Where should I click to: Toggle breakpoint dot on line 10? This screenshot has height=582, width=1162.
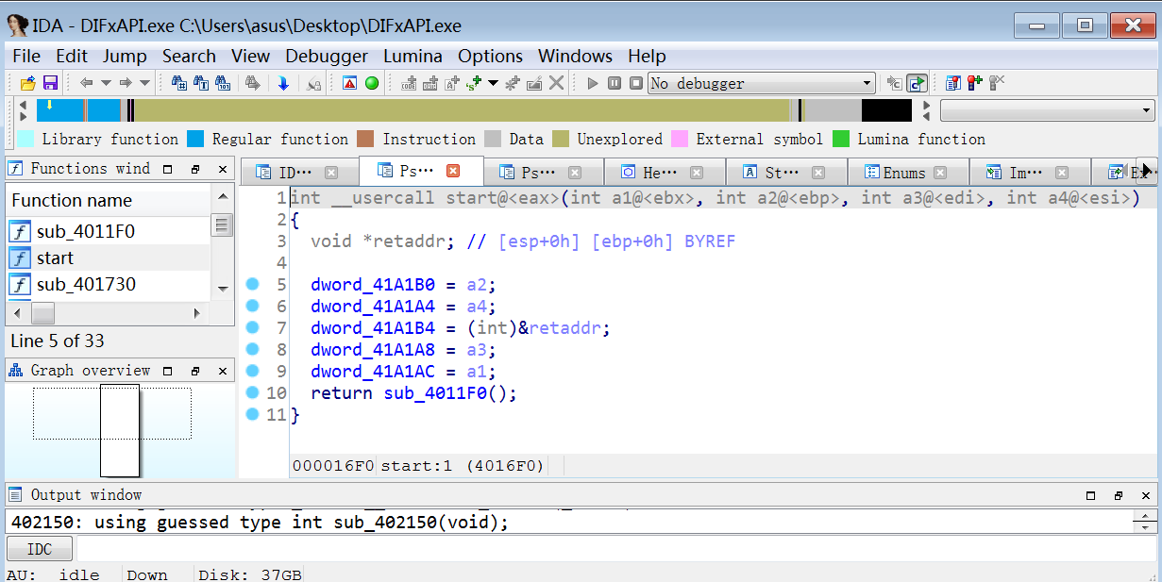(252, 393)
